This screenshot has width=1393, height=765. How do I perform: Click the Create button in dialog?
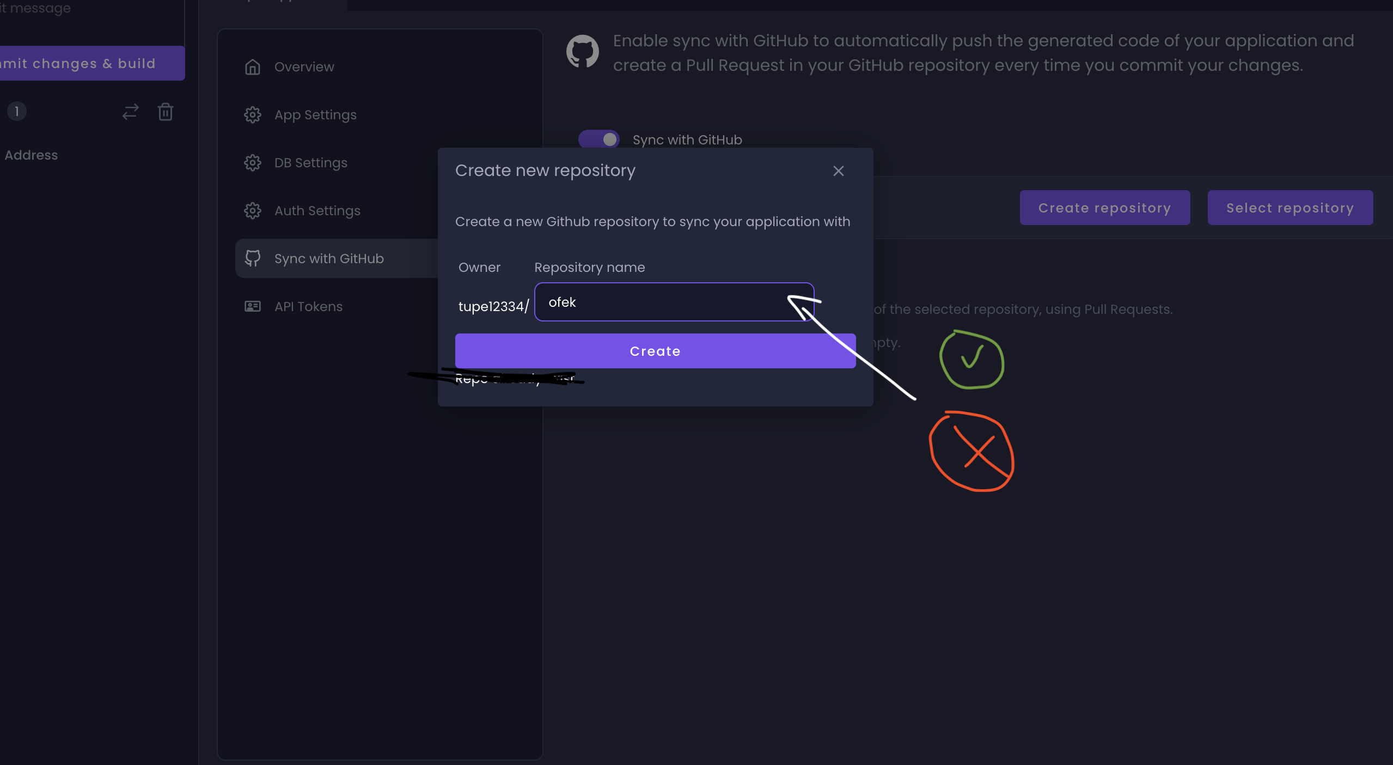[x=656, y=351]
